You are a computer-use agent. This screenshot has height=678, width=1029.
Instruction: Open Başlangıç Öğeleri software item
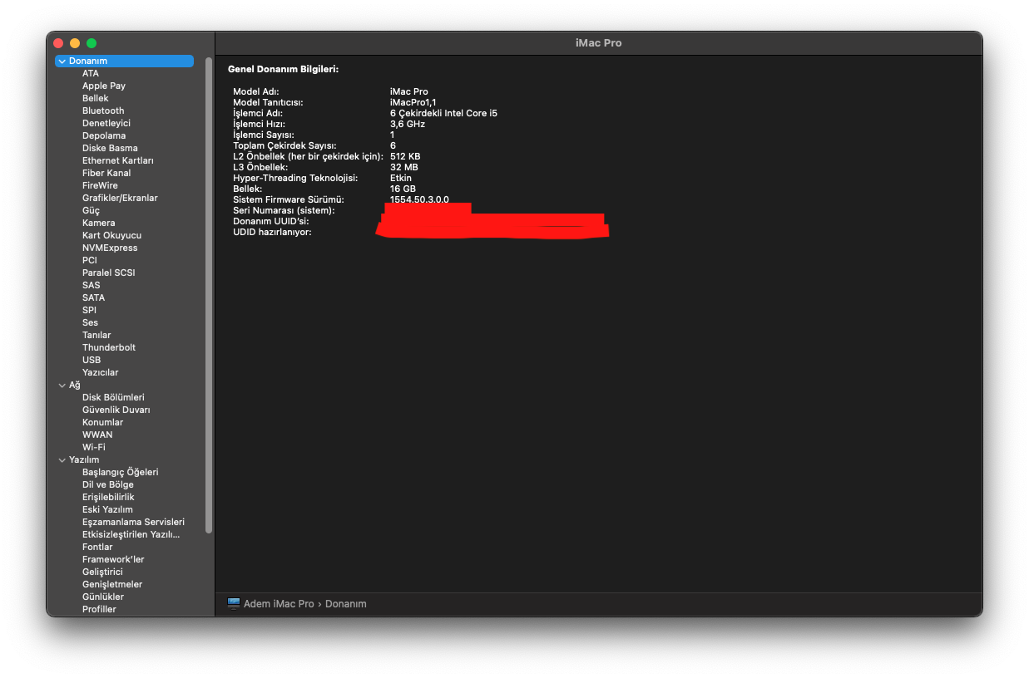coord(120,472)
